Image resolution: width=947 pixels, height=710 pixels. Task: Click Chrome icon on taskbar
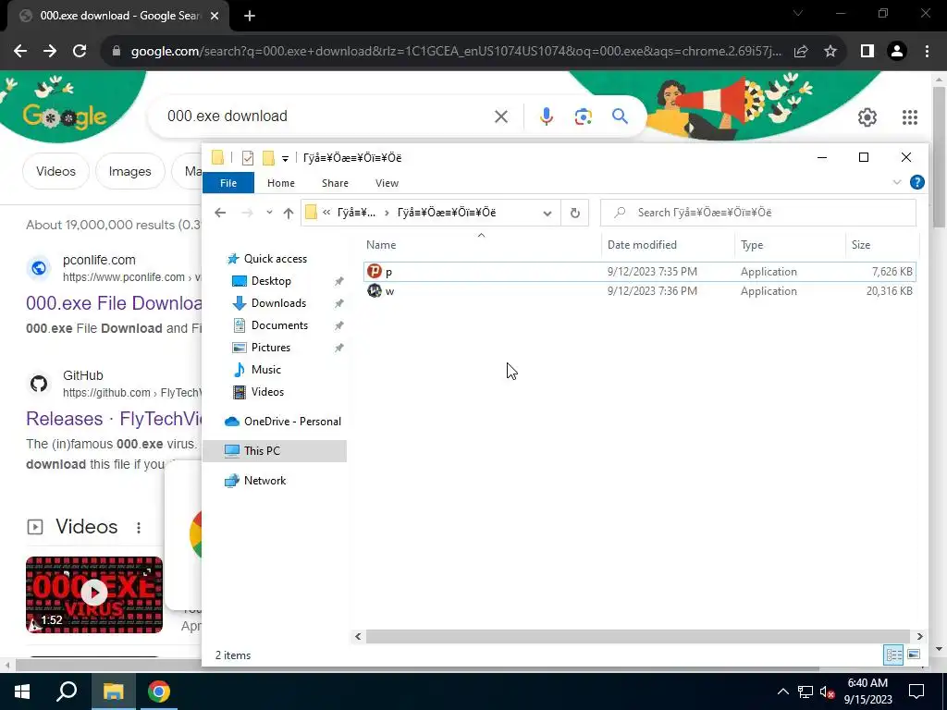pyautogui.click(x=159, y=692)
